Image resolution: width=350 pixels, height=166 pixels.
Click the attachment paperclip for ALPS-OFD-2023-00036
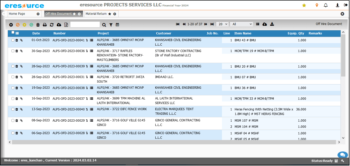coord(21,51)
